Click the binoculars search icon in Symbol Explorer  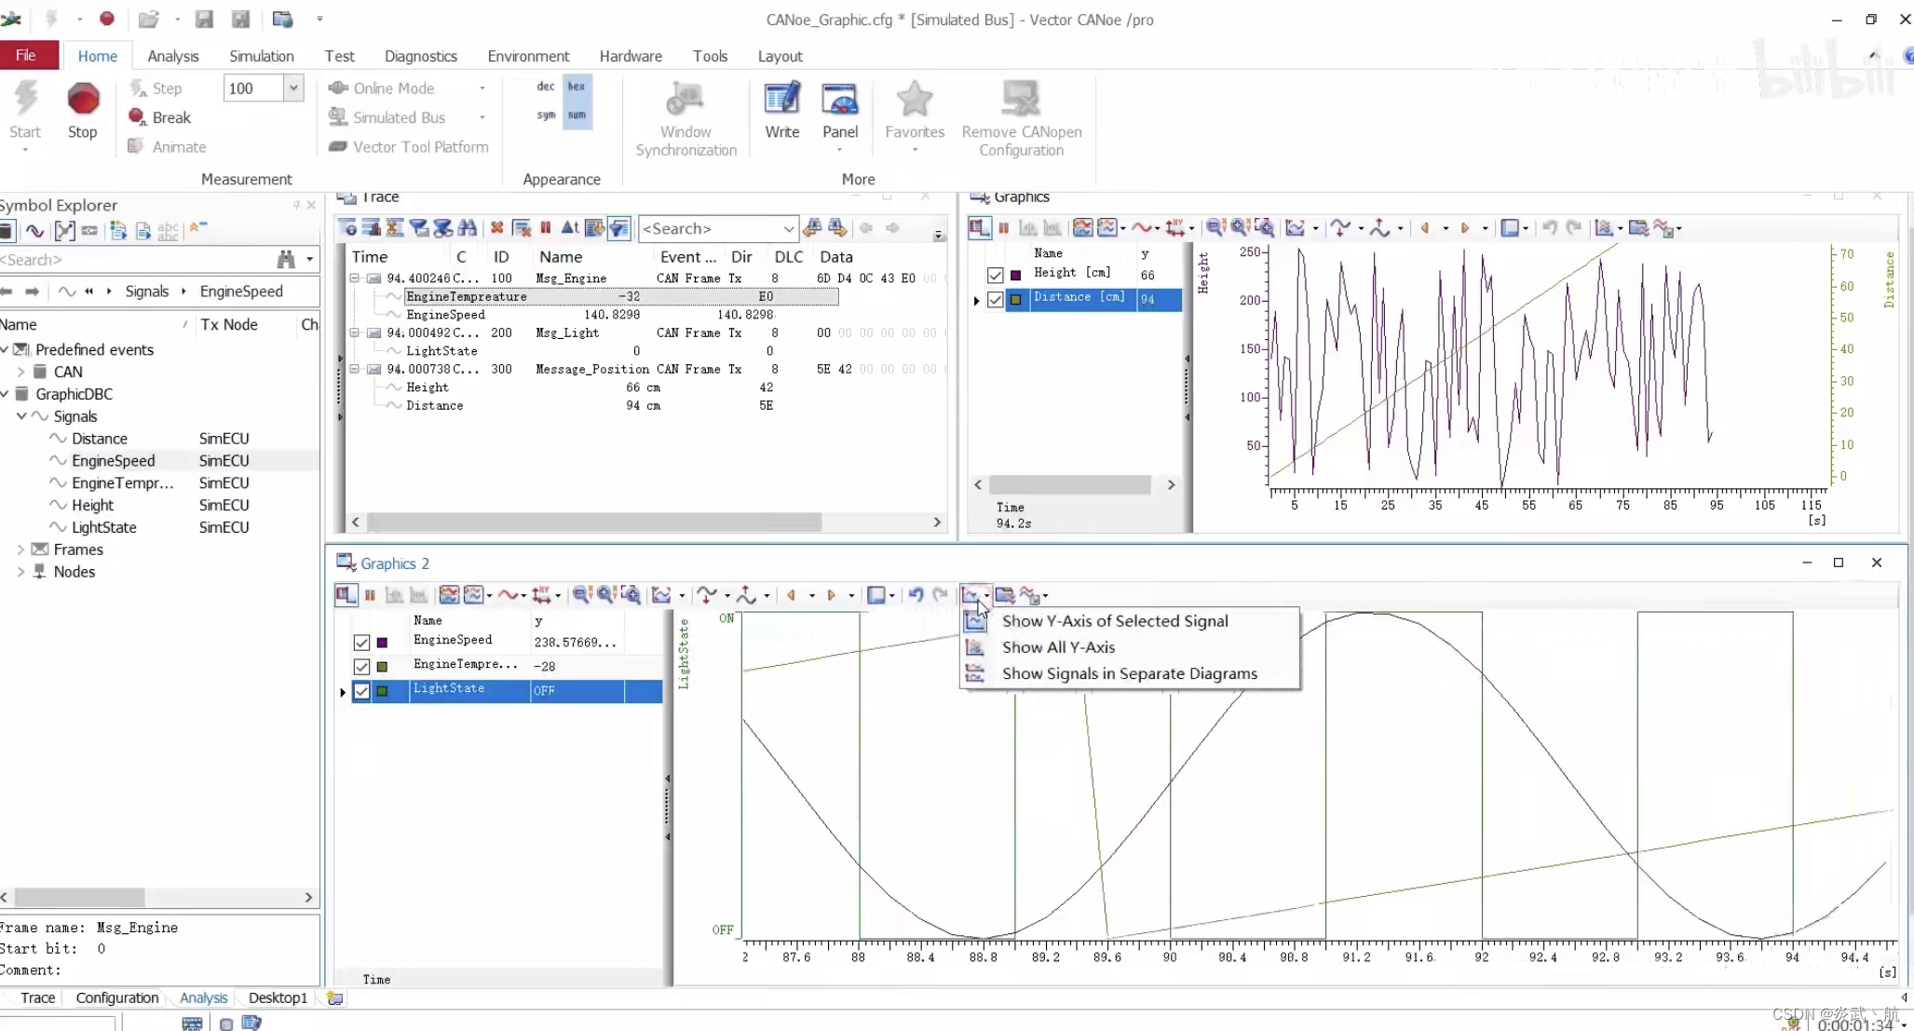point(286,259)
